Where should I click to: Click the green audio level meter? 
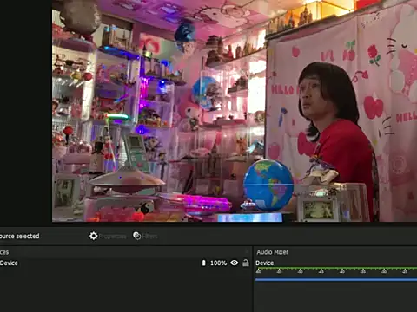(x=336, y=269)
